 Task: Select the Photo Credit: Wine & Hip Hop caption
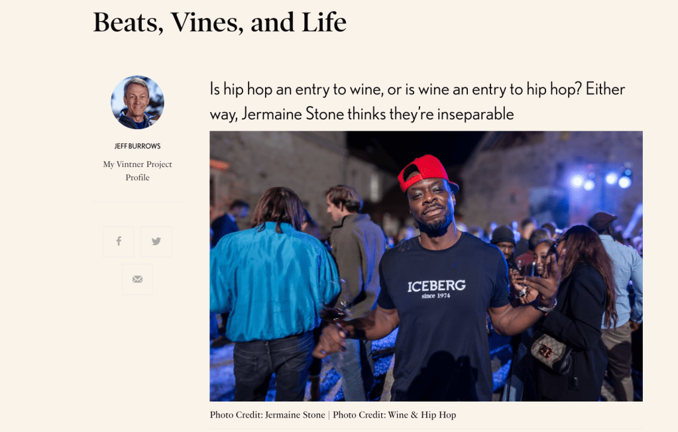tap(394, 415)
